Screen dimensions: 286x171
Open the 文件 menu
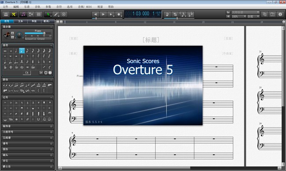[x=5, y=7]
